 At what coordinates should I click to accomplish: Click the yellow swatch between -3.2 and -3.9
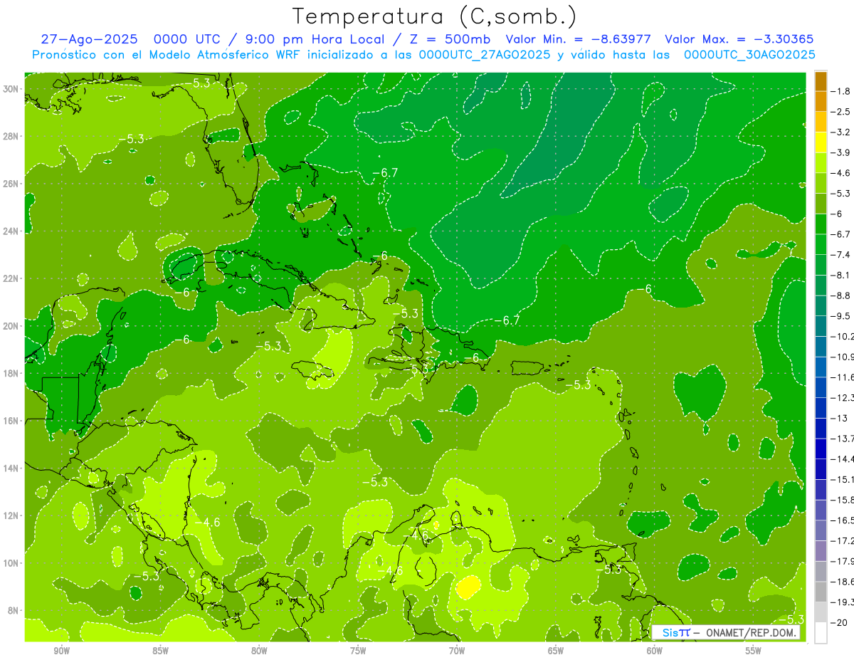[x=821, y=142]
